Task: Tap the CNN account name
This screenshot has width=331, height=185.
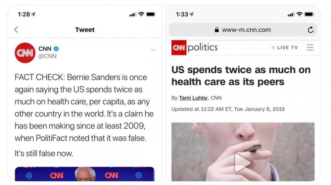Action: [45, 49]
